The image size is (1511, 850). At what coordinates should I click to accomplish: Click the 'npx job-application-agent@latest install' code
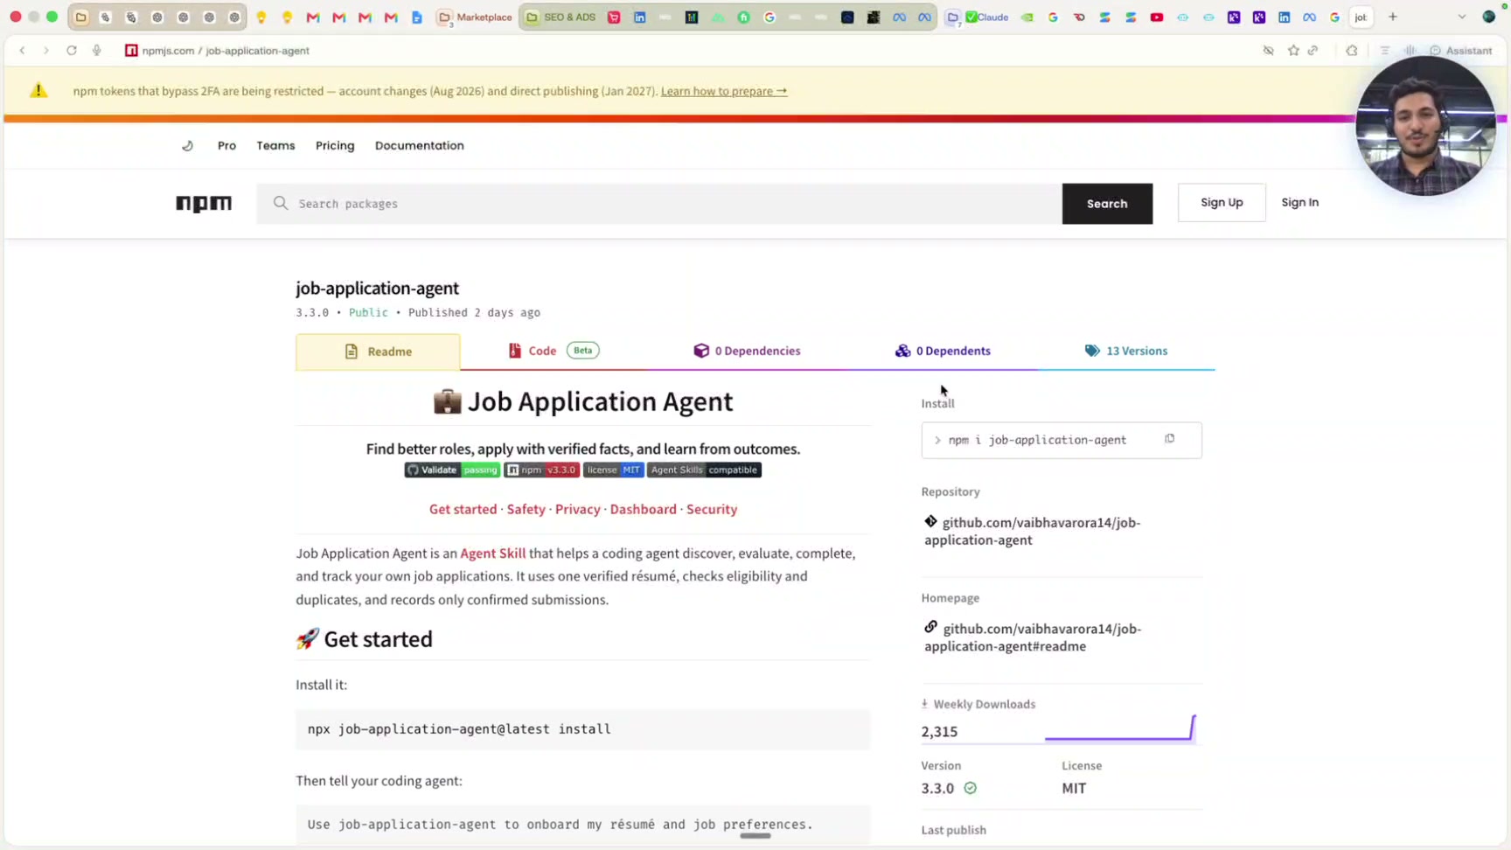459,729
